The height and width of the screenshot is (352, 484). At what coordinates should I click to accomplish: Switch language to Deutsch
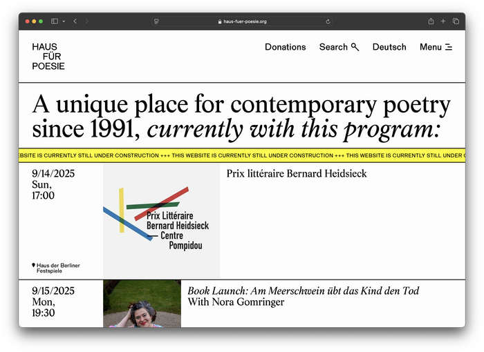[x=389, y=47]
